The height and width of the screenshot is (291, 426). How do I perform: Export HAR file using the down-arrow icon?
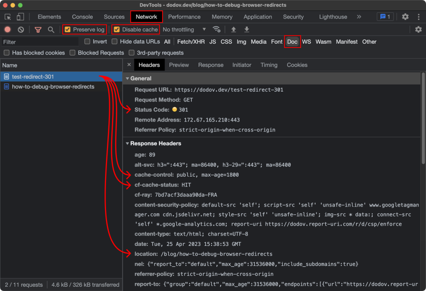(x=246, y=29)
